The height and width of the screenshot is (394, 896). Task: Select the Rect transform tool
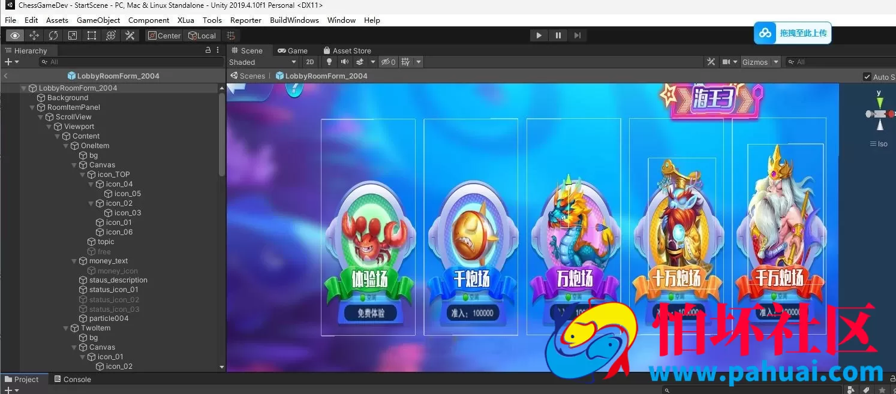[x=92, y=35]
